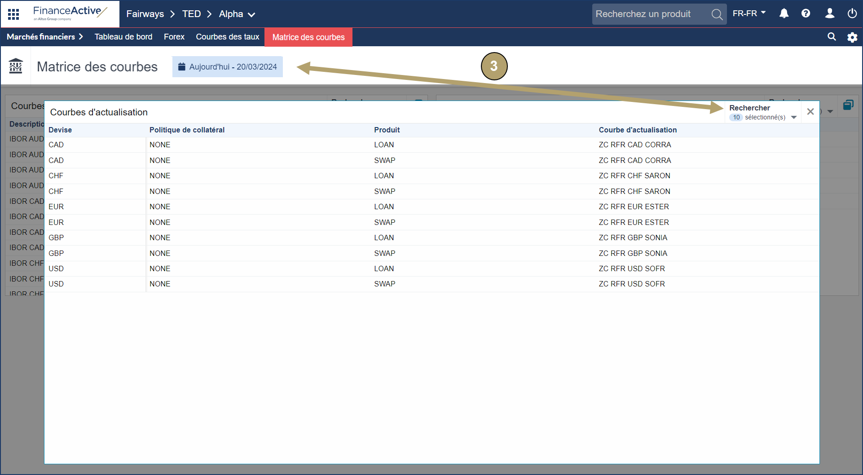The image size is (863, 475).
Task: Close the Courbes d'actualisation dialog
Action: point(810,112)
